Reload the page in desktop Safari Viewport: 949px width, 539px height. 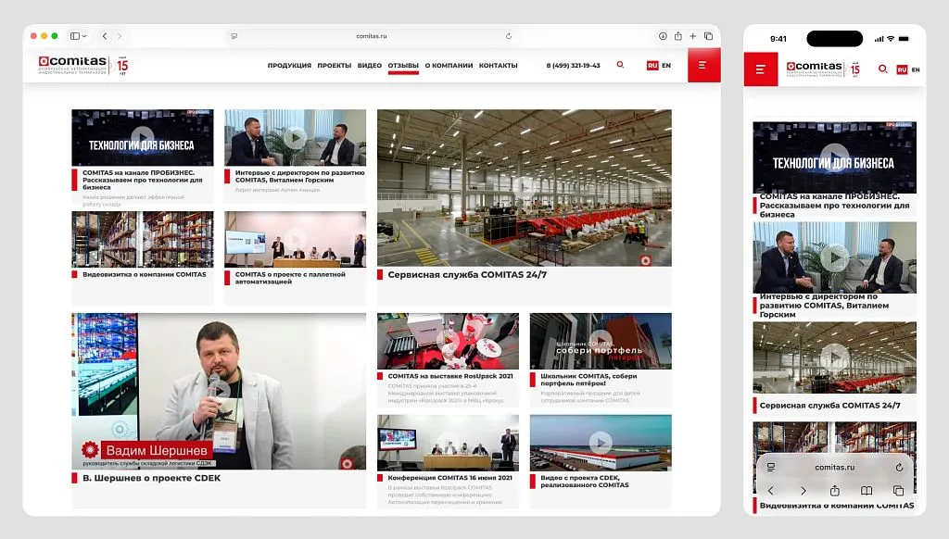click(x=509, y=36)
